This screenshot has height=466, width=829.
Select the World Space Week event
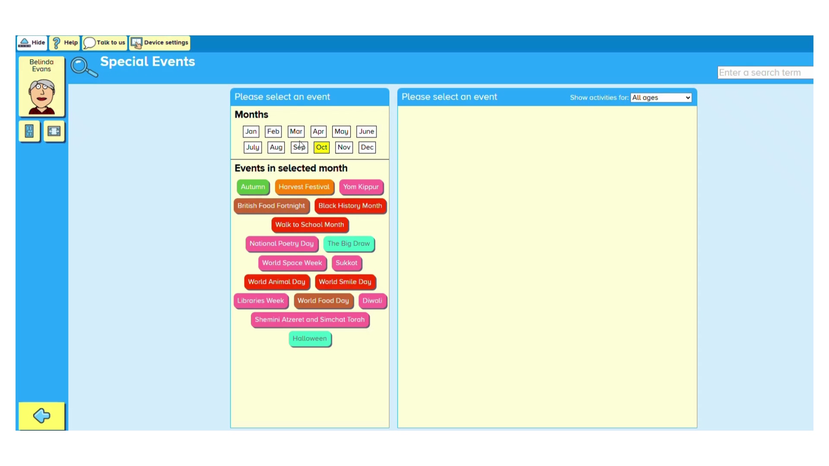point(292,263)
